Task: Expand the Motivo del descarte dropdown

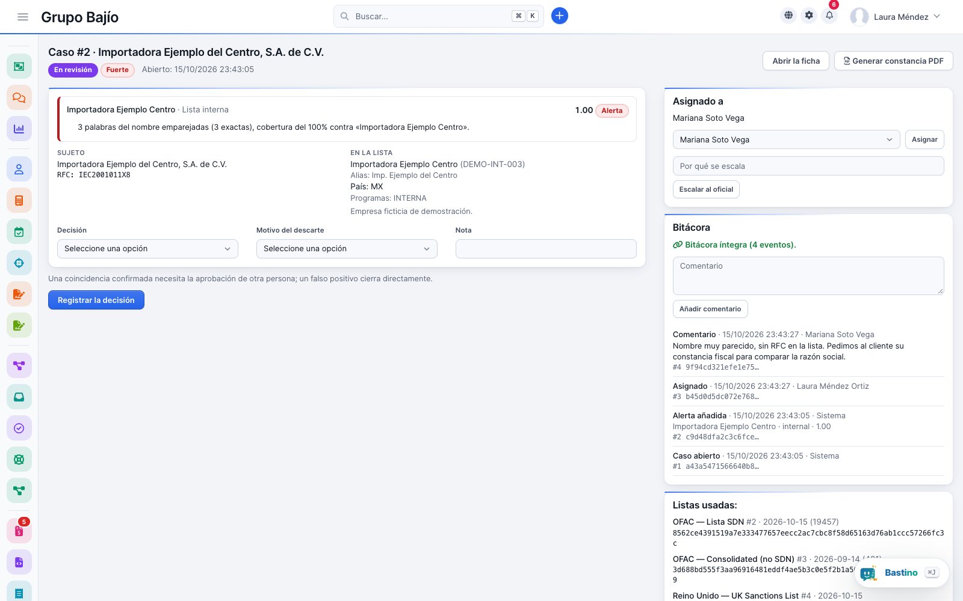Action: 347,249
